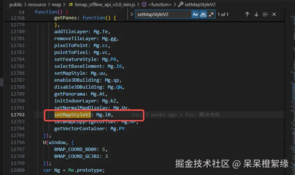Image resolution: width=295 pixels, height=175 pixels.
Task: Click the git blame annotation '3 weeks ago'
Action: tap(161, 114)
